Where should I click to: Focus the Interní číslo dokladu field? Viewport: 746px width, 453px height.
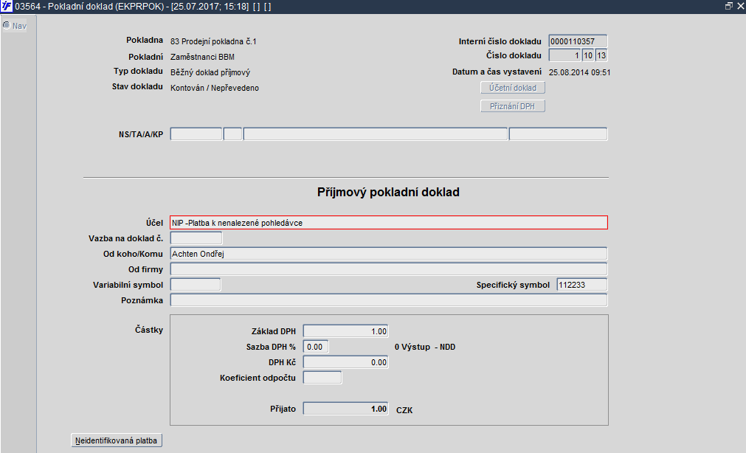click(x=578, y=41)
